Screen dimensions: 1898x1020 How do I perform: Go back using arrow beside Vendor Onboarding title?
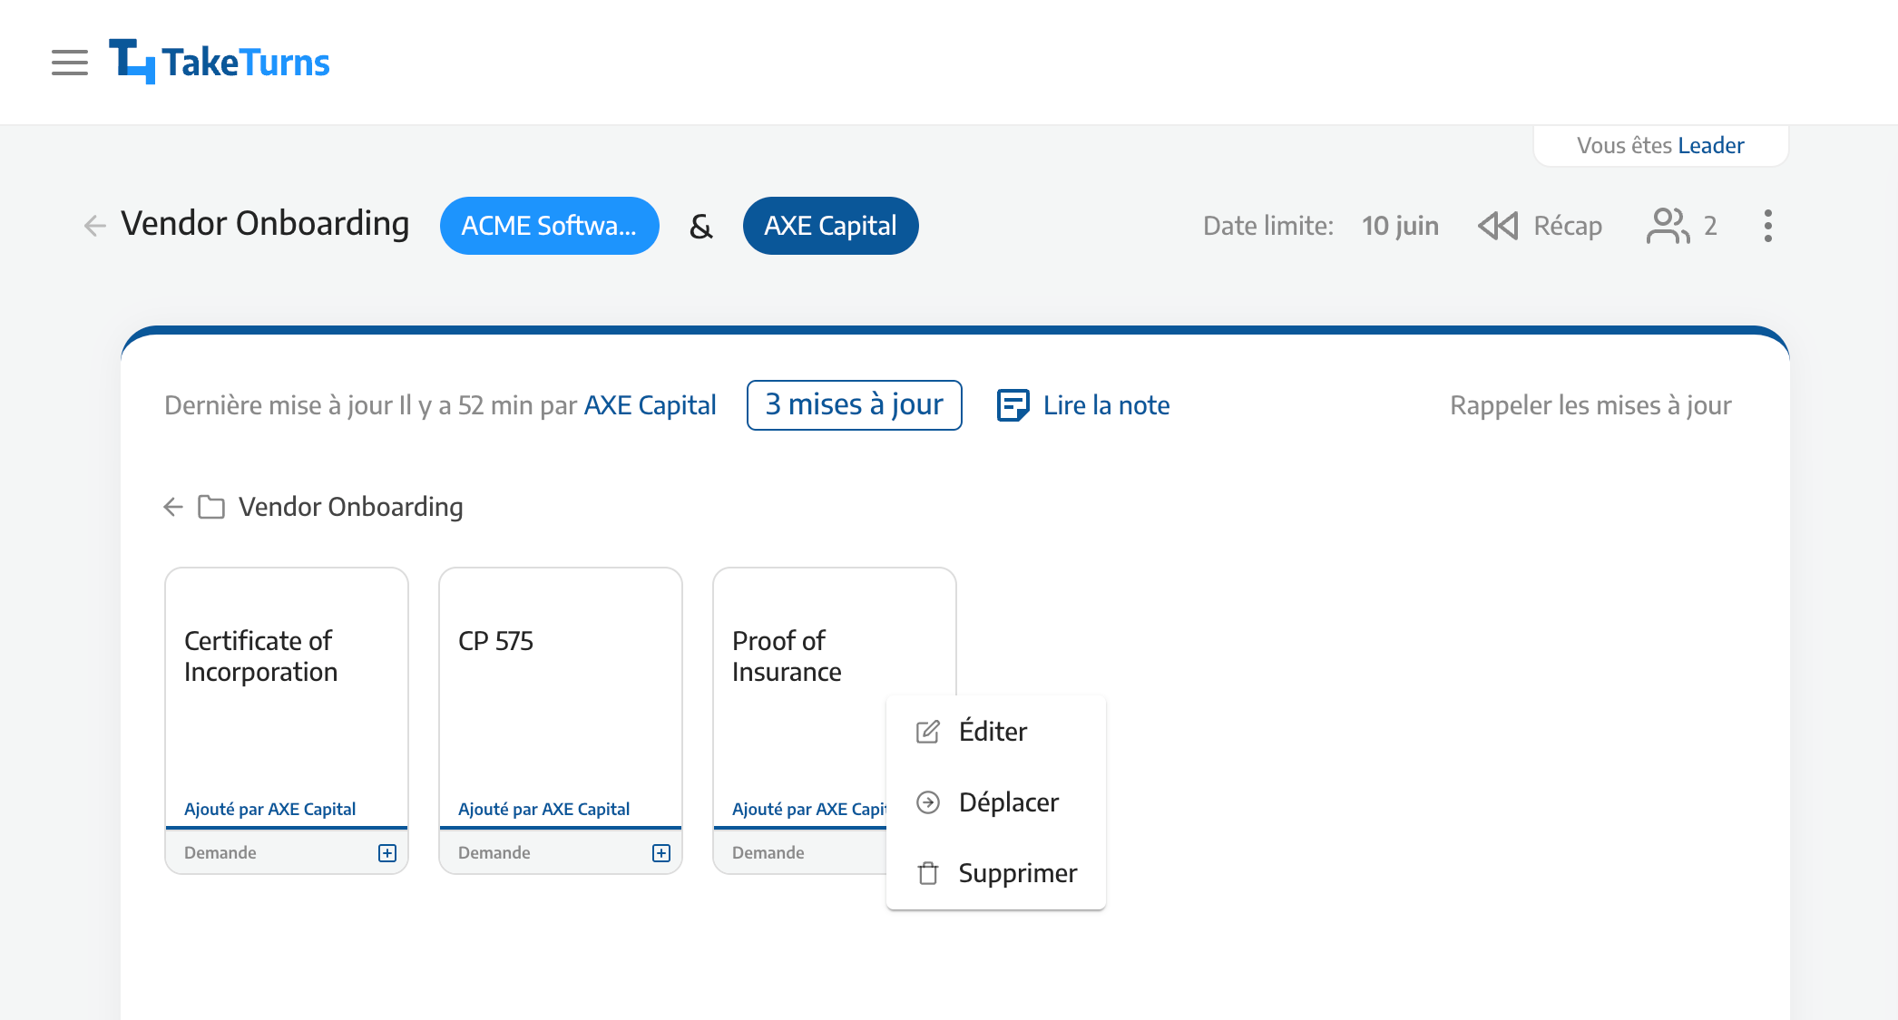coord(95,225)
